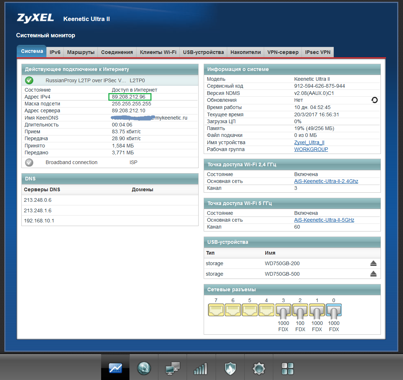Click the transmitted value 3,771 МБ
Viewport: 403px width, 380px height.
(123, 153)
